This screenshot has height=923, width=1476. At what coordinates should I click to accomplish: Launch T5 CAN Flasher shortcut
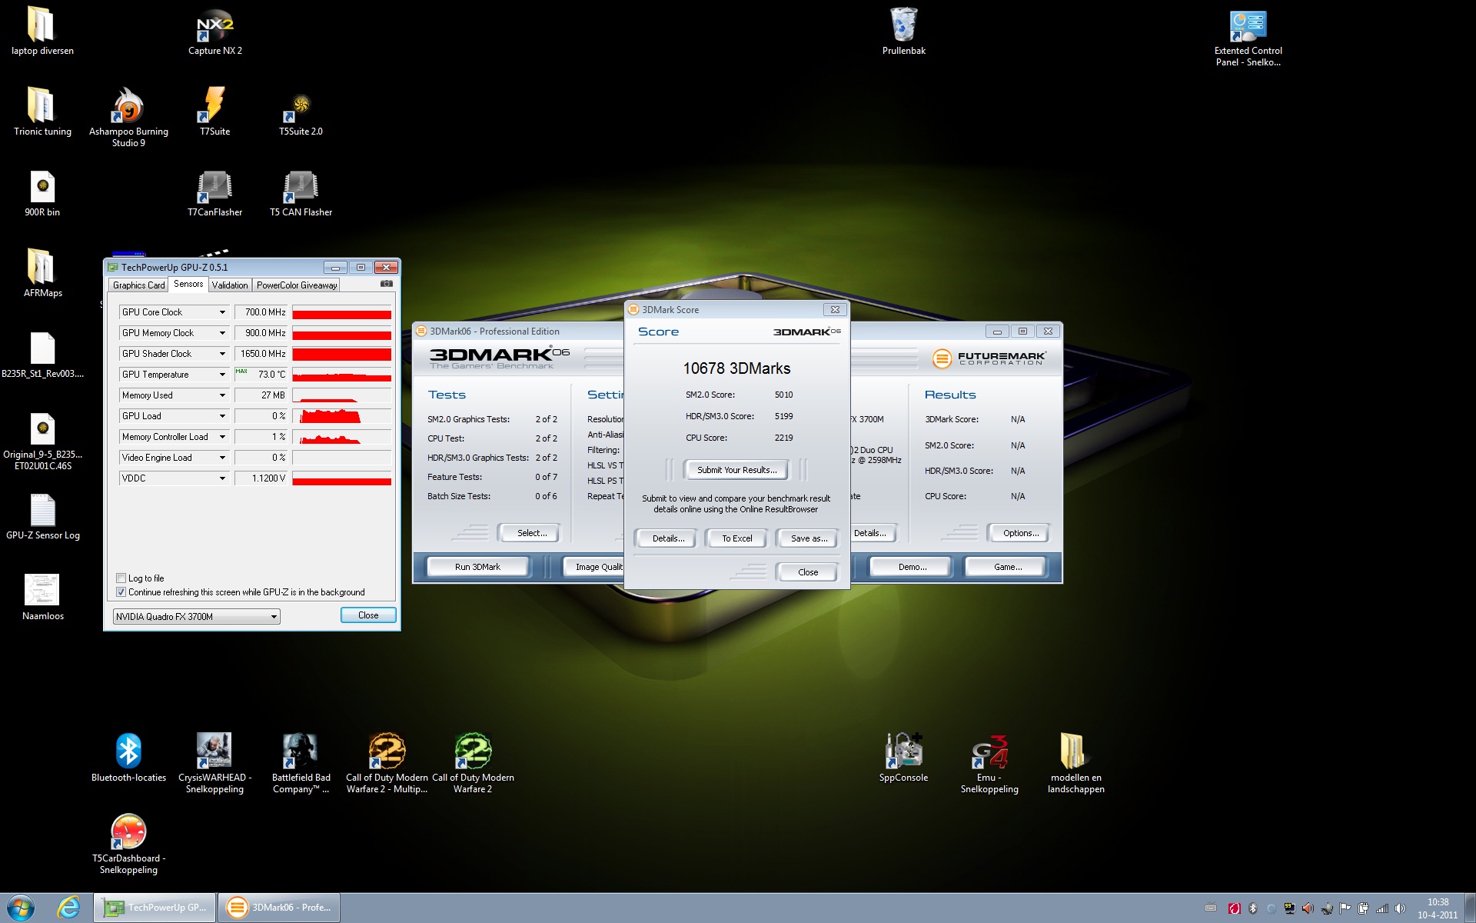pyautogui.click(x=301, y=192)
